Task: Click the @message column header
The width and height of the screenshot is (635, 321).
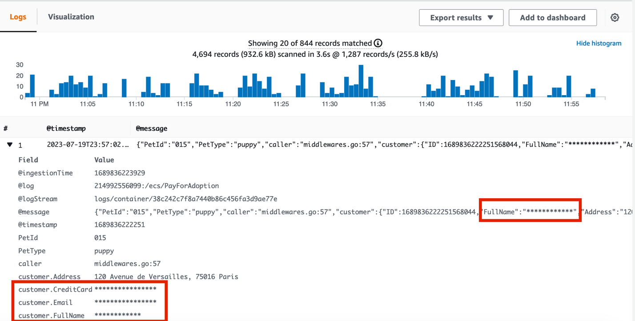Action: tap(151, 128)
